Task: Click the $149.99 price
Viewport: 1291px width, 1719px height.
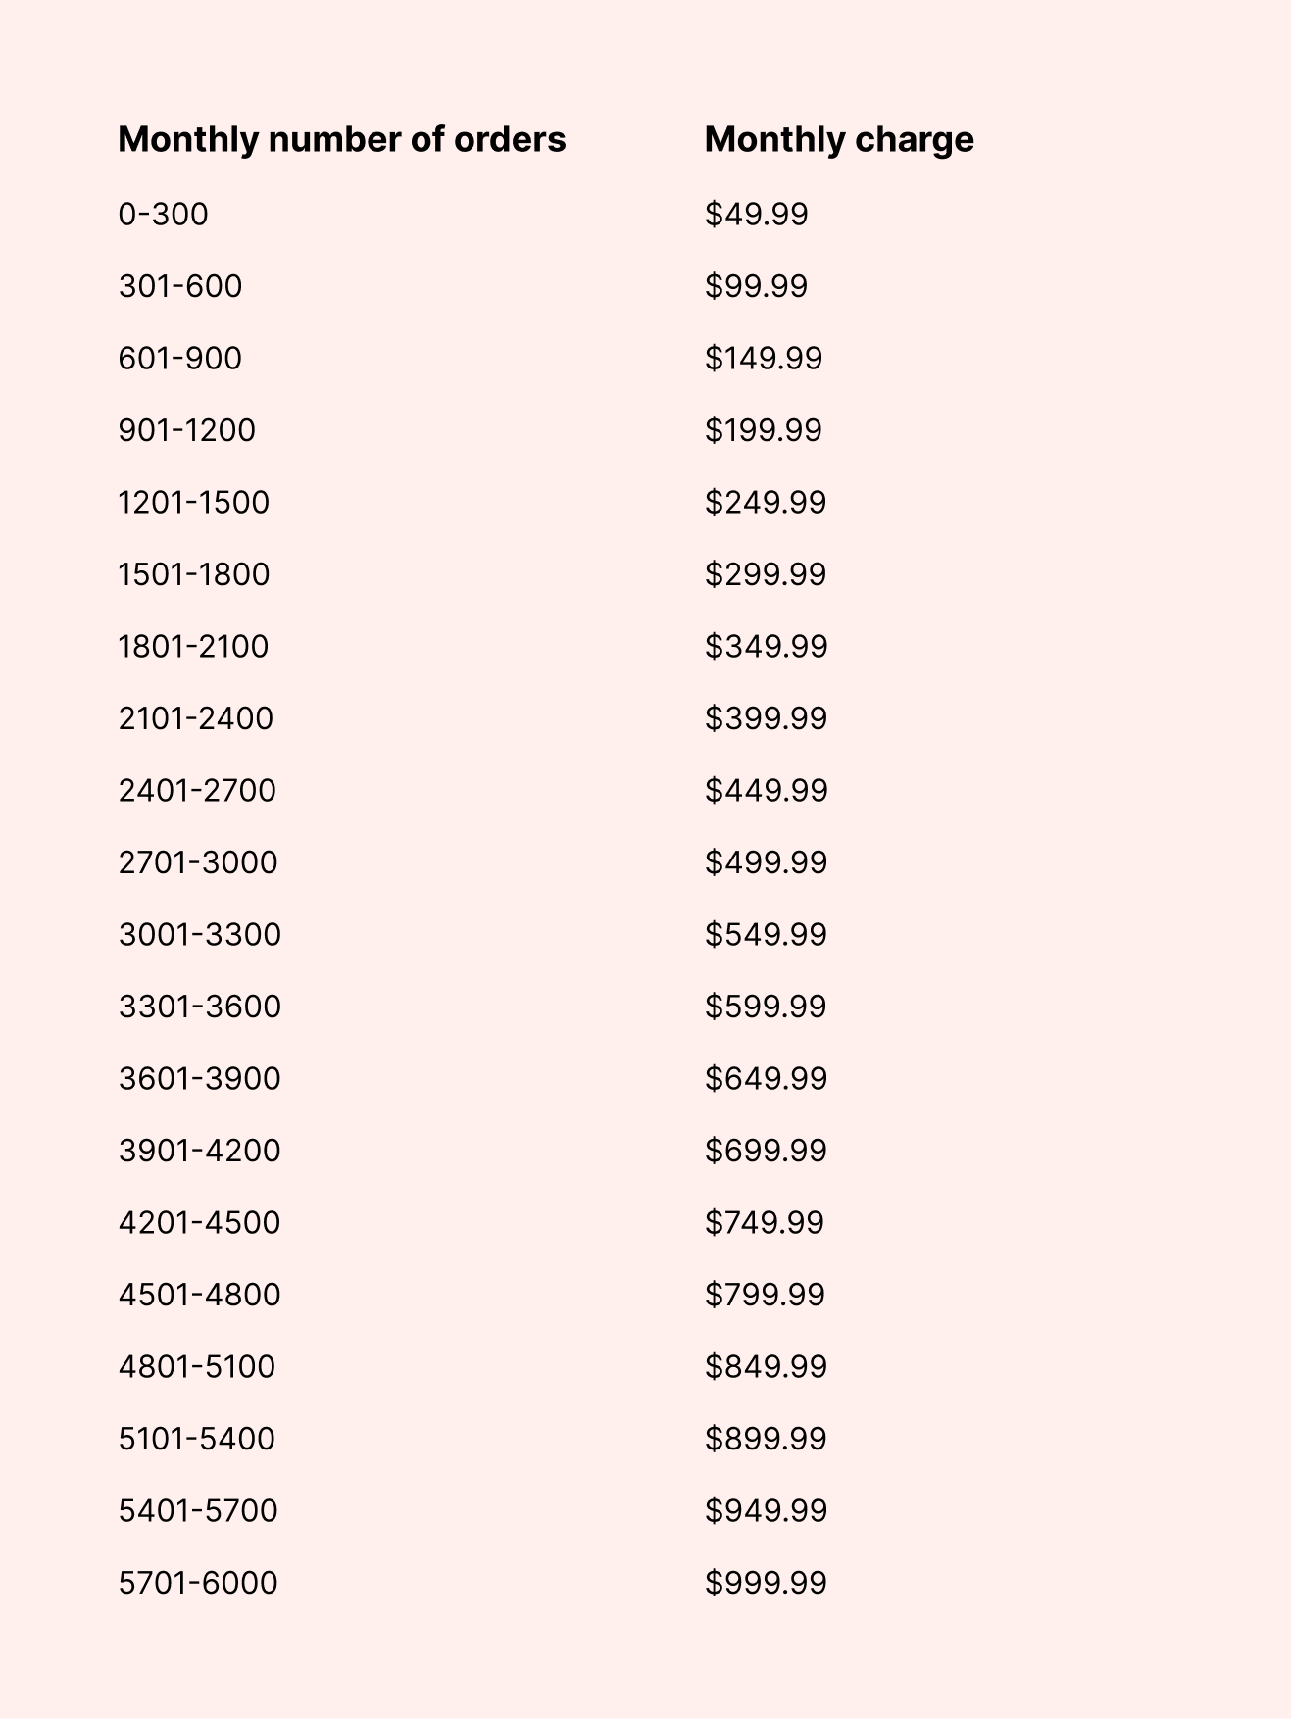Action: [x=764, y=359]
